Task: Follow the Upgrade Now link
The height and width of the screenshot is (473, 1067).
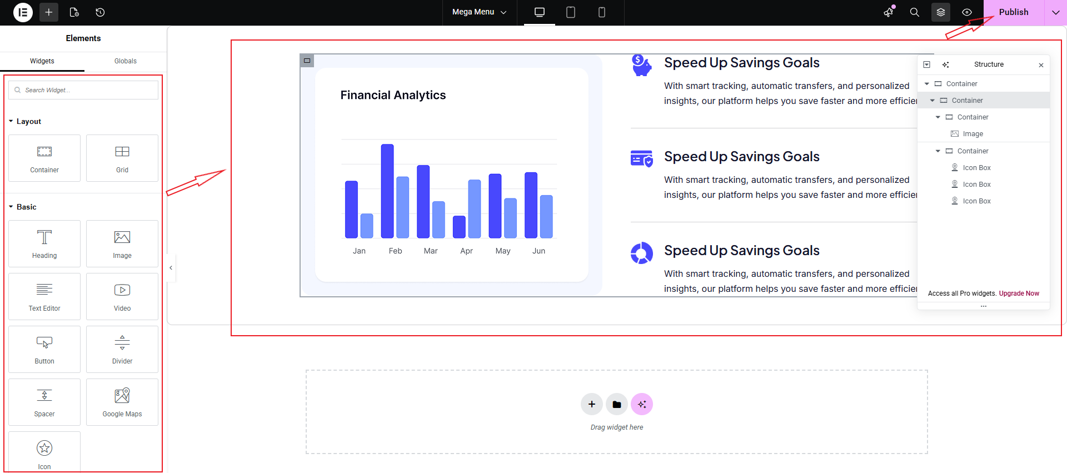Action: (1019, 293)
